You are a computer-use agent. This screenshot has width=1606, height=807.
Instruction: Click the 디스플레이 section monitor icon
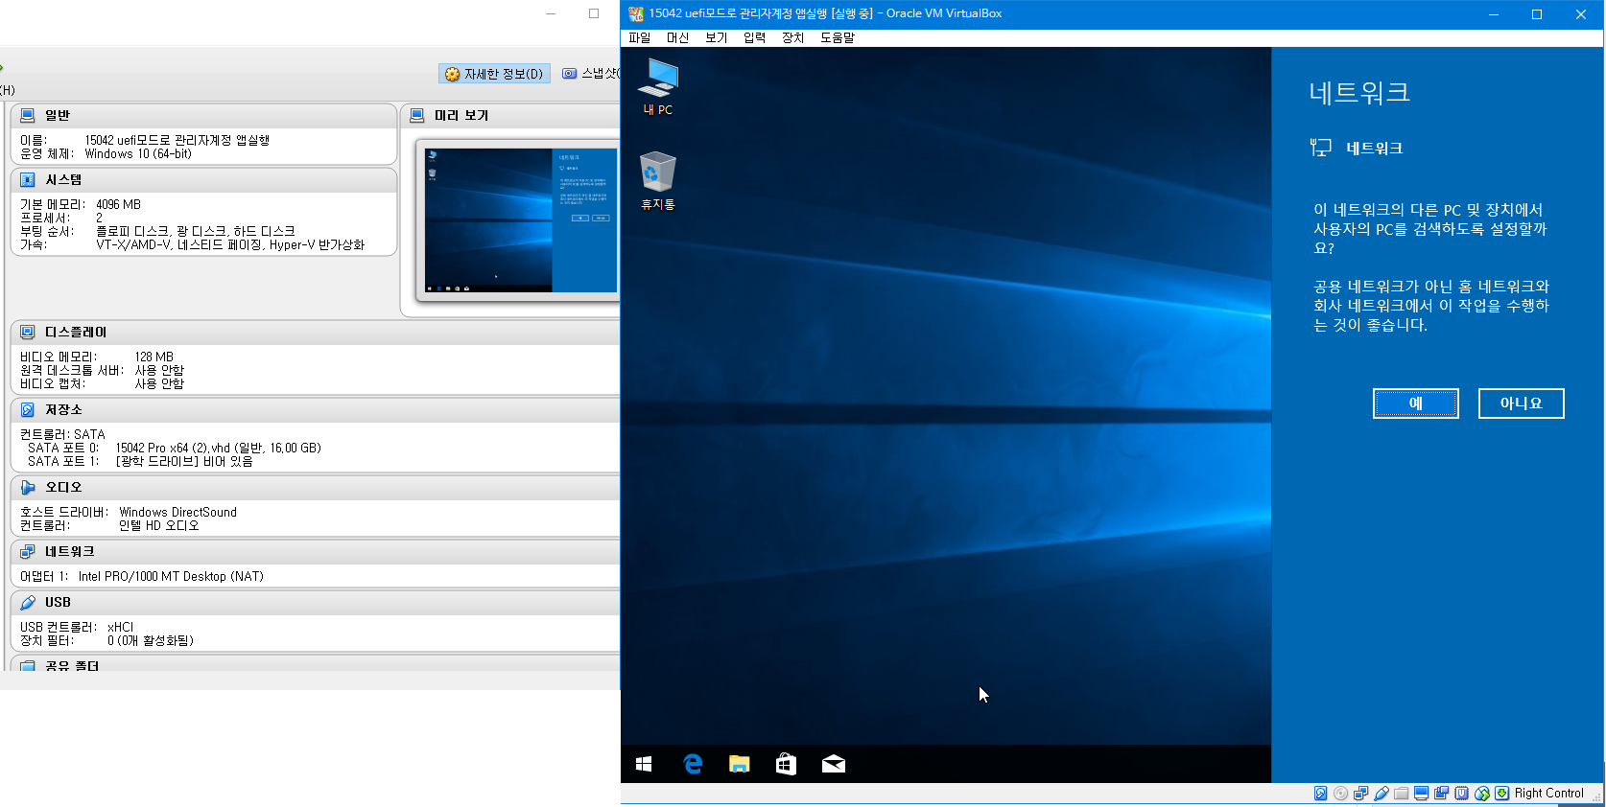[x=28, y=332]
